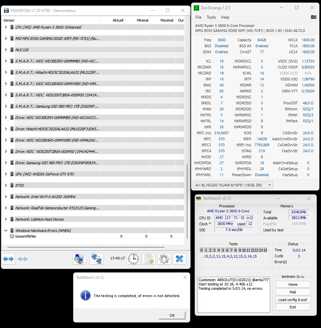Expand the GPU [#0] NVIDIA GeForce GTX 970 row
321x328 pixels.
tap(6, 174)
